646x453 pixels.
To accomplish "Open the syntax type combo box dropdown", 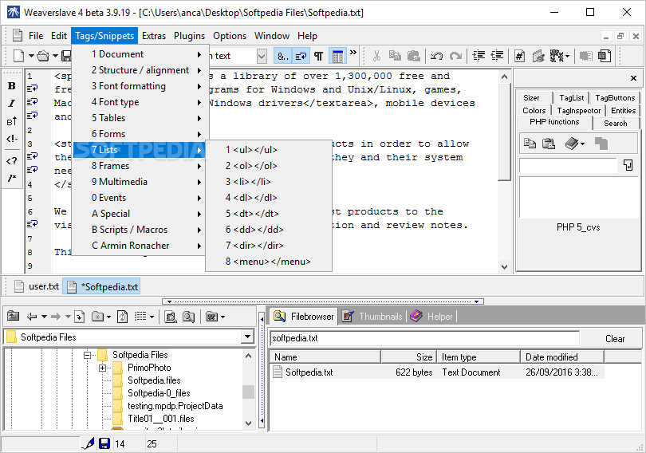I will (x=262, y=56).
